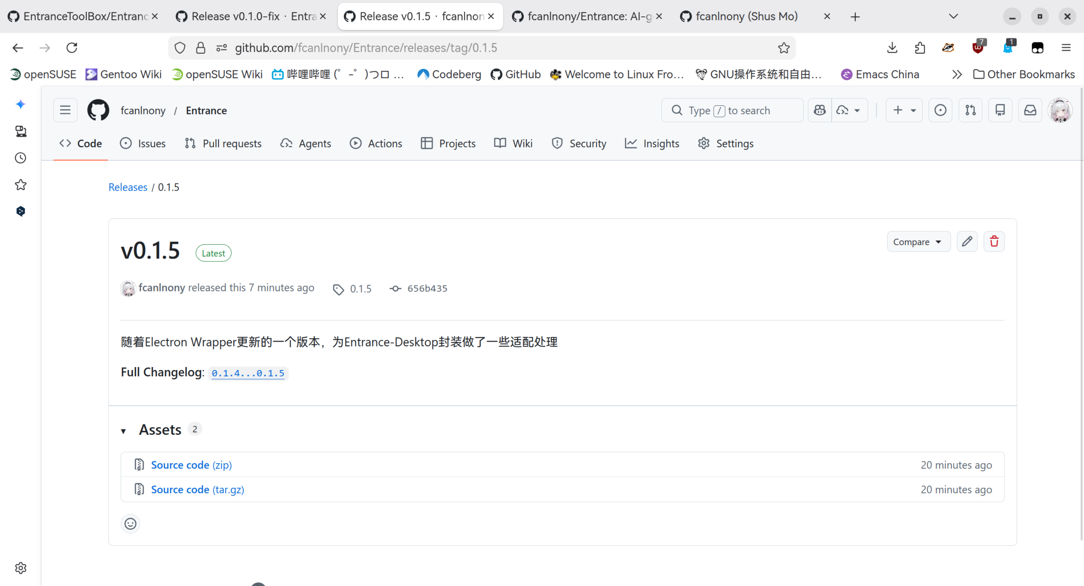This screenshot has height=586, width=1084.
Task: Focus the GitHub search box
Action: tap(732, 110)
